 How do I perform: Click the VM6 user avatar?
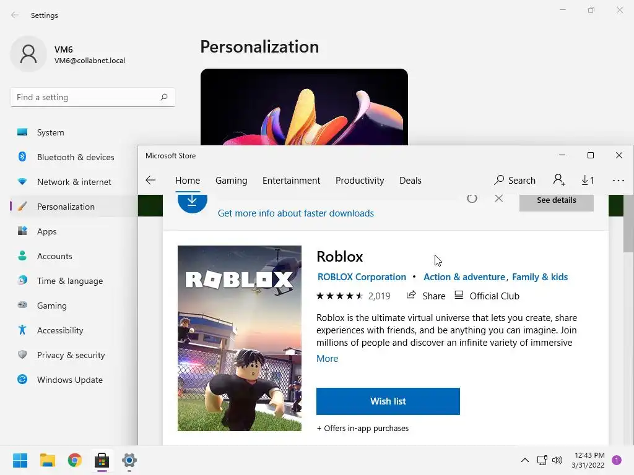pos(28,54)
